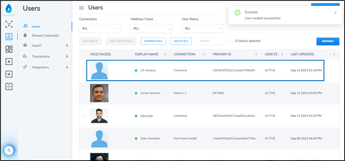
Task: Expand the Import submenu chevron
Action: pyautogui.click(x=67, y=46)
